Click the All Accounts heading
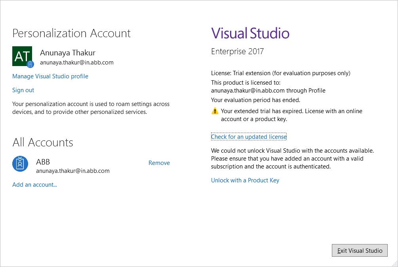The width and height of the screenshot is (398, 267). pyautogui.click(x=43, y=142)
